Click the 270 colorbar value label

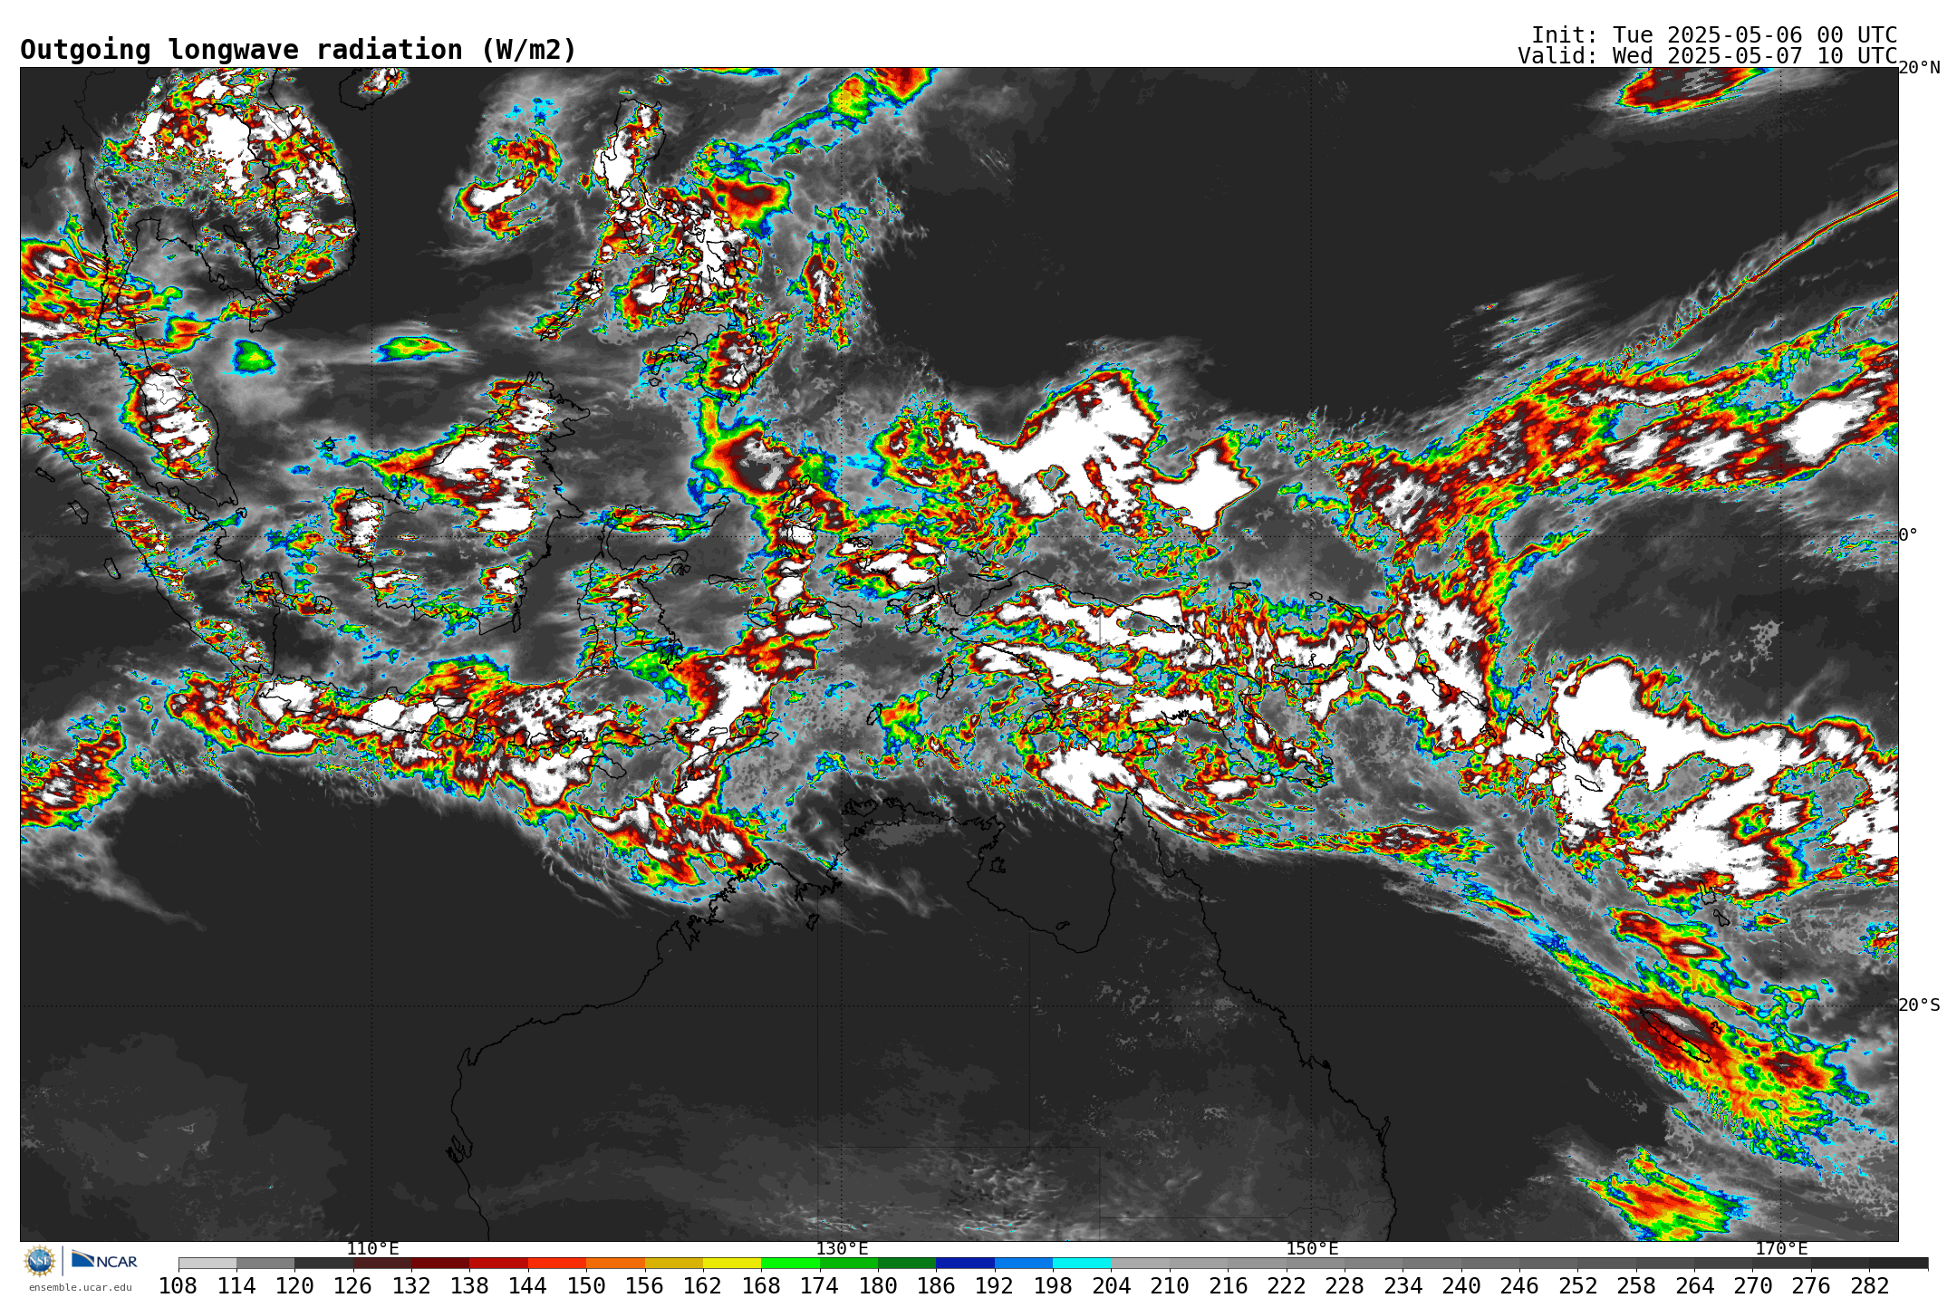pyautogui.click(x=1752, y=1285)
